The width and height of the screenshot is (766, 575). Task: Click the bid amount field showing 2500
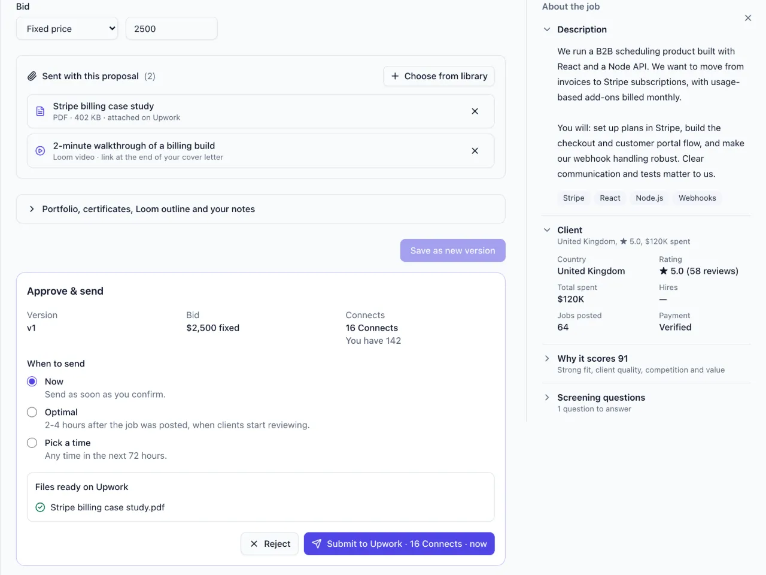[172, 29]
